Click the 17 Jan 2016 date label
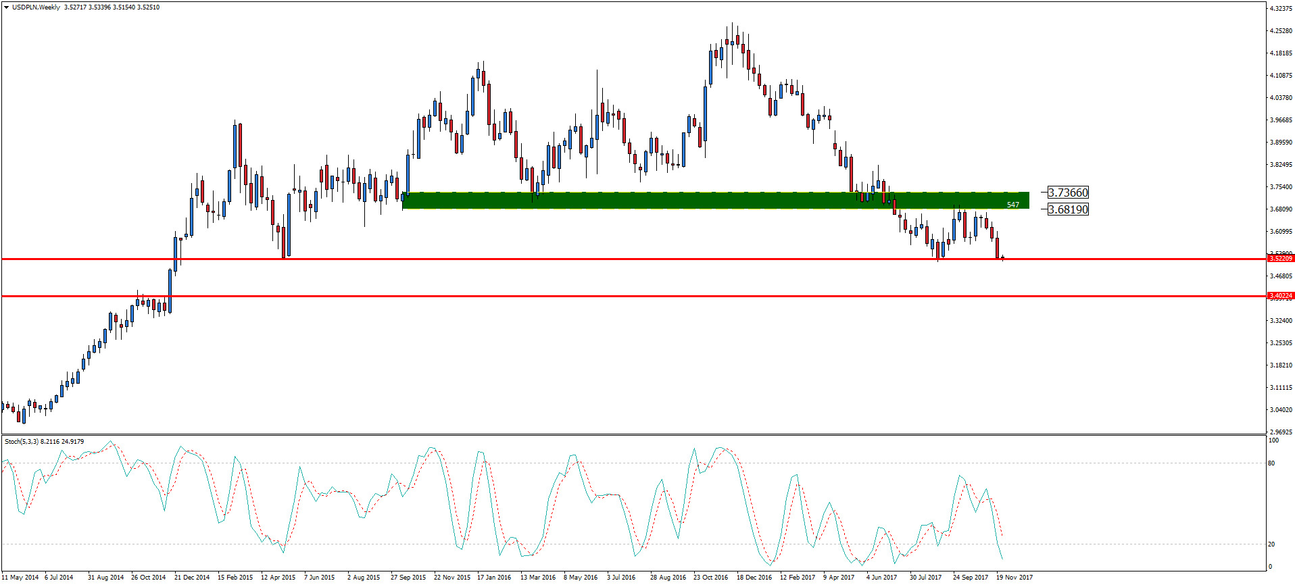This screenshot has width=1295, height=585. 494,578
